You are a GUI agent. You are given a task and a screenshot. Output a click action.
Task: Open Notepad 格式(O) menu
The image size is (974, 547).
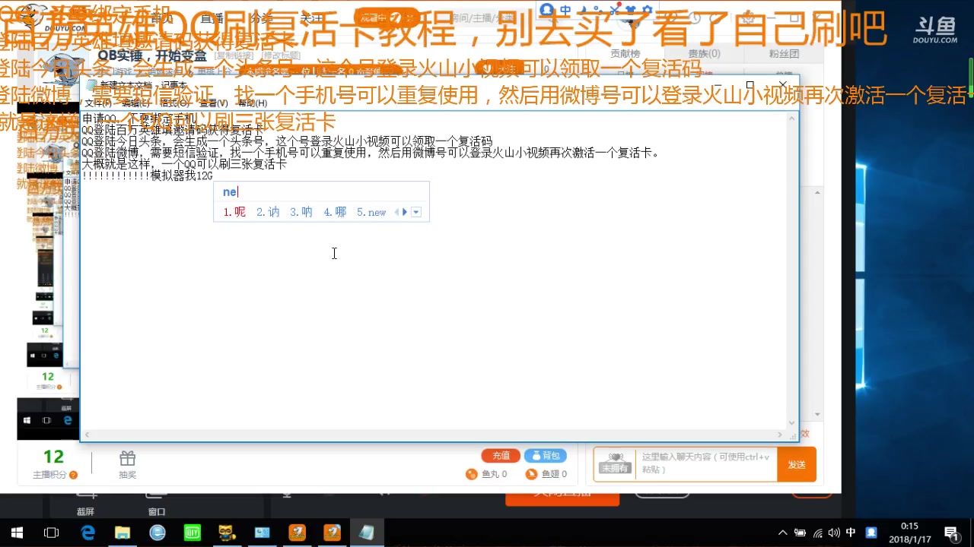point(175,103)
